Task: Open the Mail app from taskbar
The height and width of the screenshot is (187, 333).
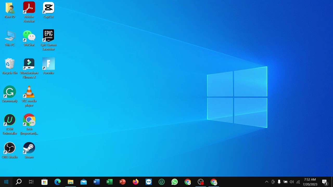Action: click(x=84, y=182)
